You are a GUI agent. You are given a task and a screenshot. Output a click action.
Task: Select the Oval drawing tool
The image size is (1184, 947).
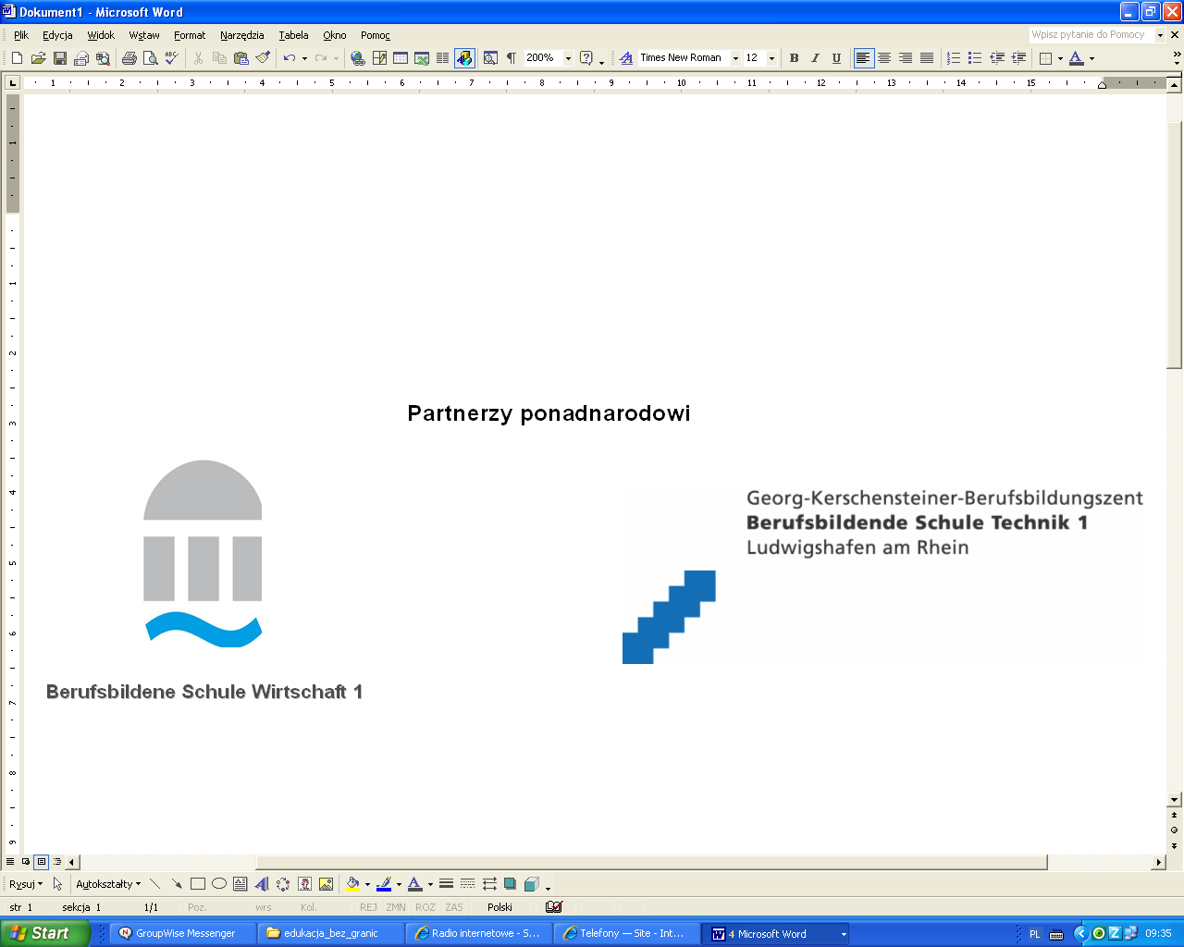tap(219, 884)
